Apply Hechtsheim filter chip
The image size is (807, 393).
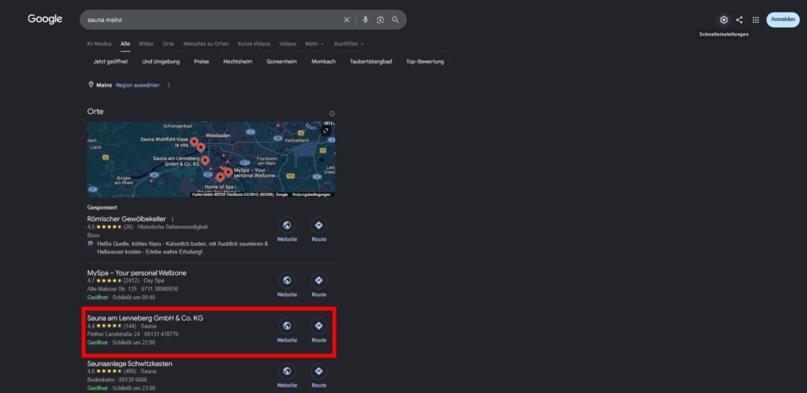(238, 61)
